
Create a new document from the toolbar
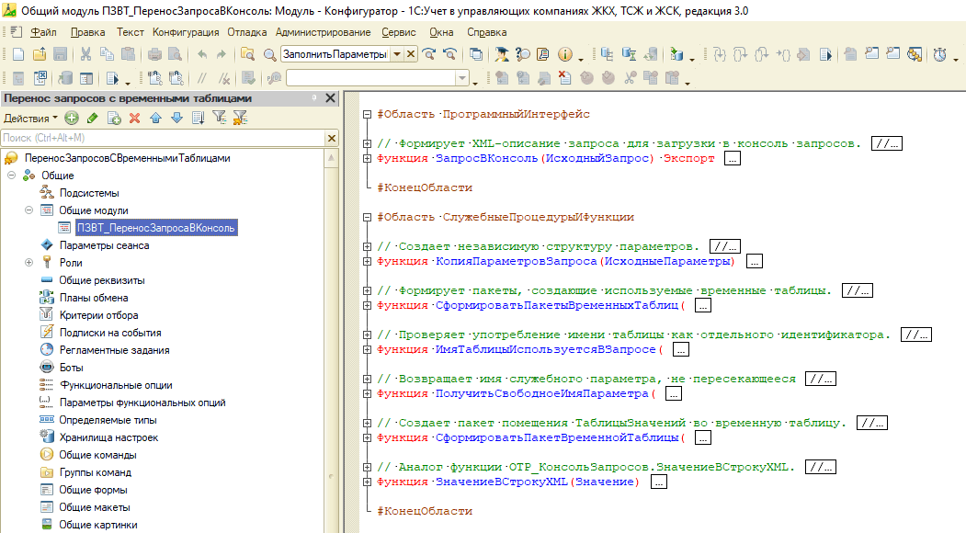pyautogui.click(x=18, y=55)
